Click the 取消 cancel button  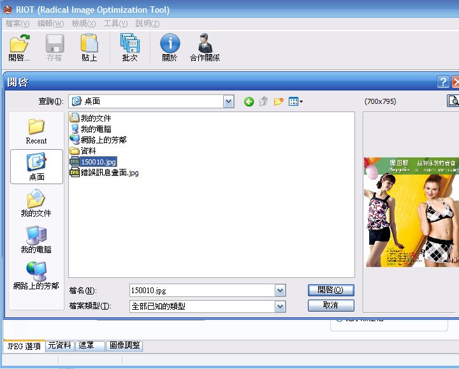tap(331, 305)
